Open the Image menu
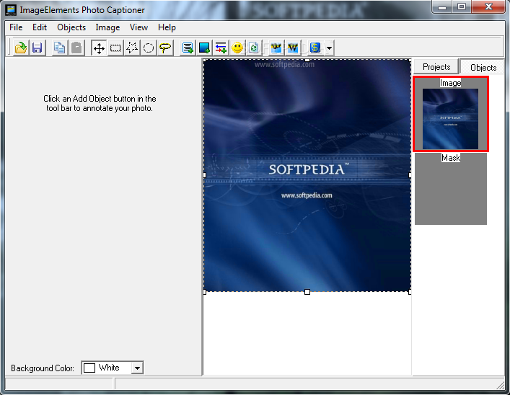The height and width of the screenshot is (395, 510). (107, 27)
